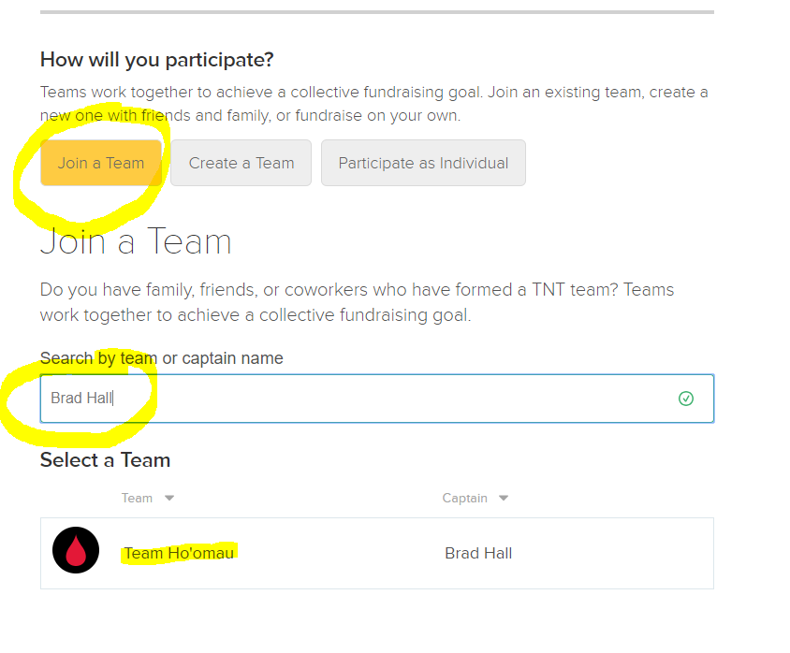Click the large 'Join a Team' heading
The image size is (790, 653).
[136, 241]
